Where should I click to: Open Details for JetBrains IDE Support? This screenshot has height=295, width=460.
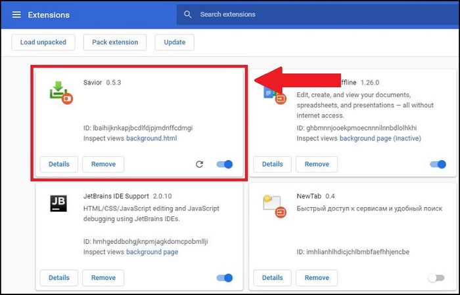point(59,278)
